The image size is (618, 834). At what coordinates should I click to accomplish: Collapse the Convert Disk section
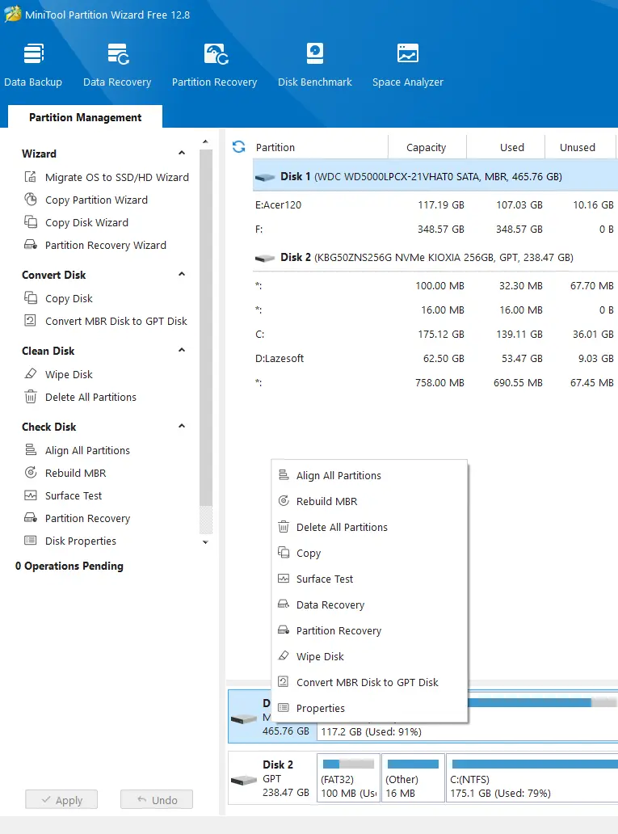point(181,275)
